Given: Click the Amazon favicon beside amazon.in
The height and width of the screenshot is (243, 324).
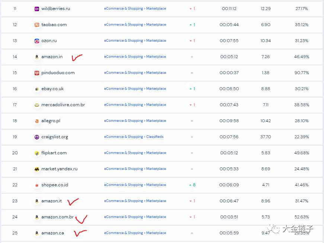Looking at the screenshot, I should point(37,57).
